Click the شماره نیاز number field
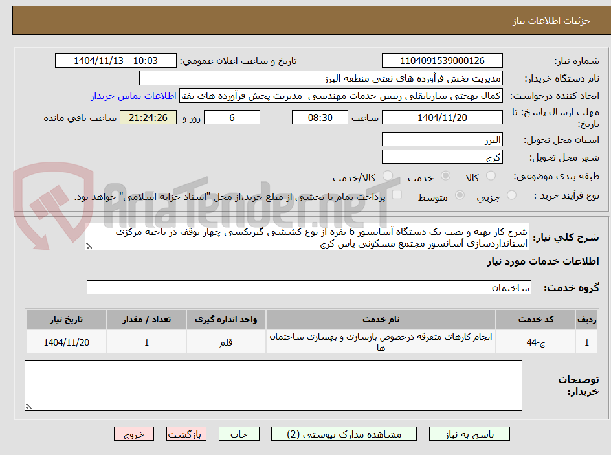The height and width of the screenshot is (455, 611). tap(442, 61)
